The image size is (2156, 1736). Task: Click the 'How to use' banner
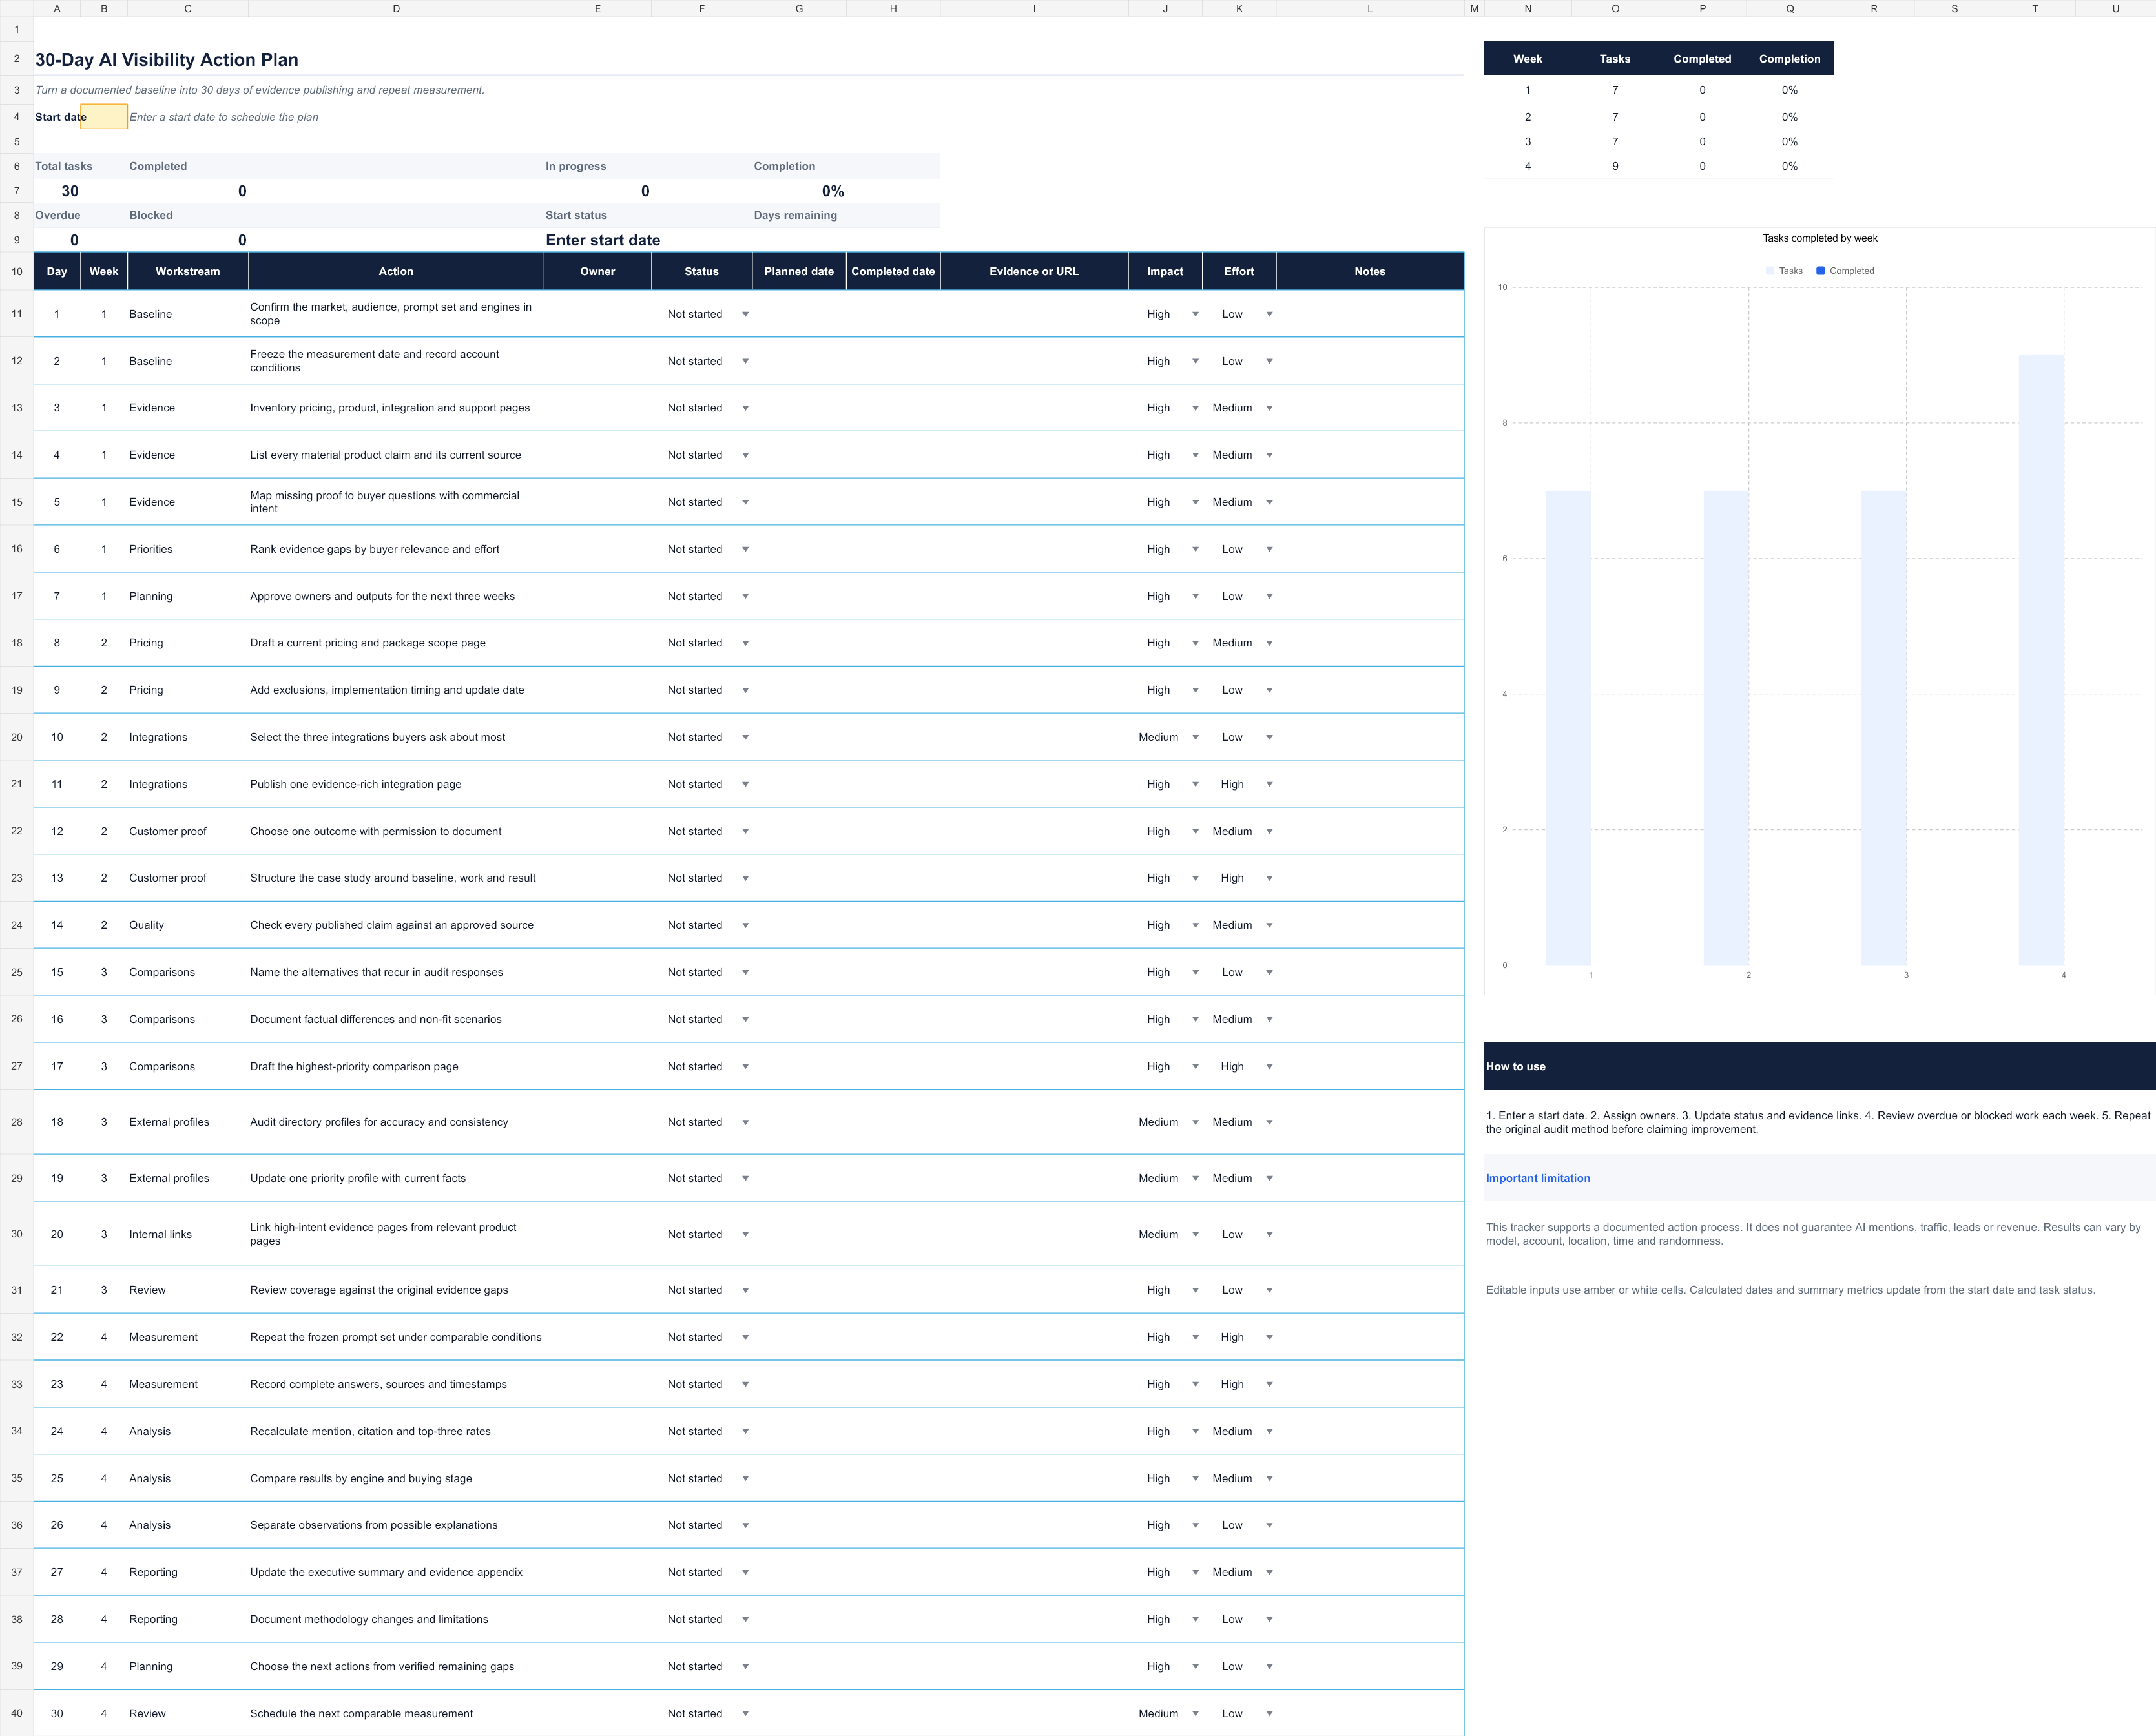pyautogui.click(x=1819, y=1066)
